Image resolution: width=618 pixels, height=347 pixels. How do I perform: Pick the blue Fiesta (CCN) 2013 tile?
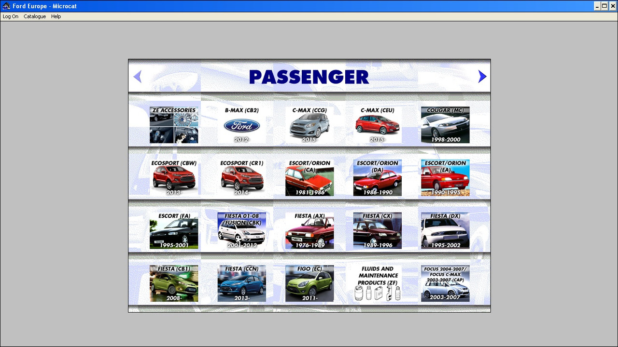[x=242, y=283]
